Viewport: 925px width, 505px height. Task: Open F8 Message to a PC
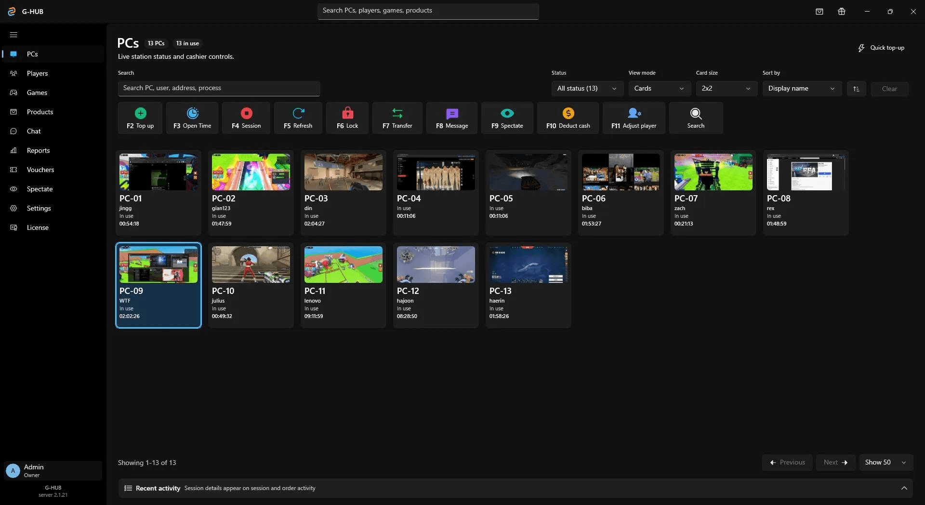pos(452,118)
